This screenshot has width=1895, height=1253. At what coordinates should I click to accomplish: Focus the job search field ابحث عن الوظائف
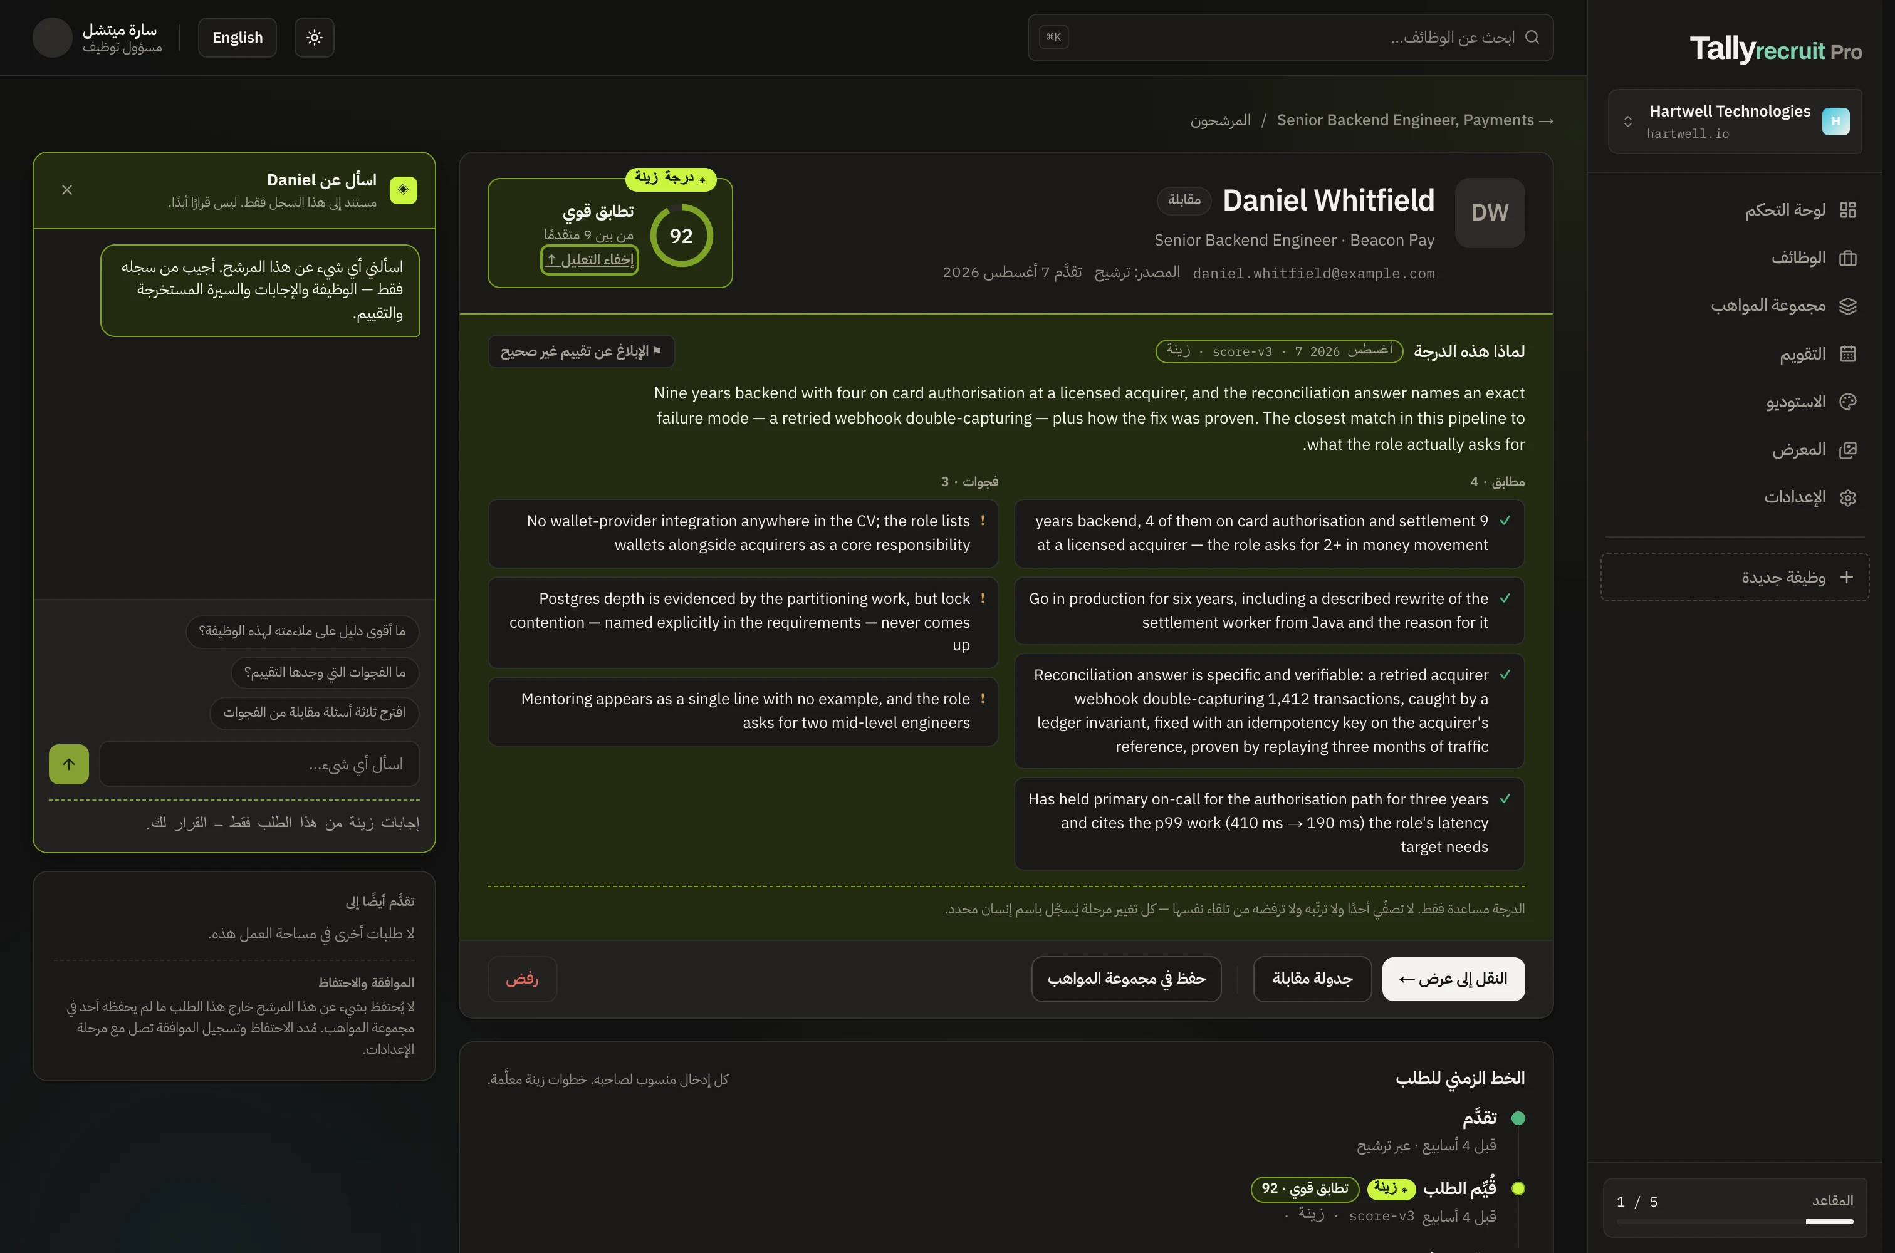[1290, 38]
